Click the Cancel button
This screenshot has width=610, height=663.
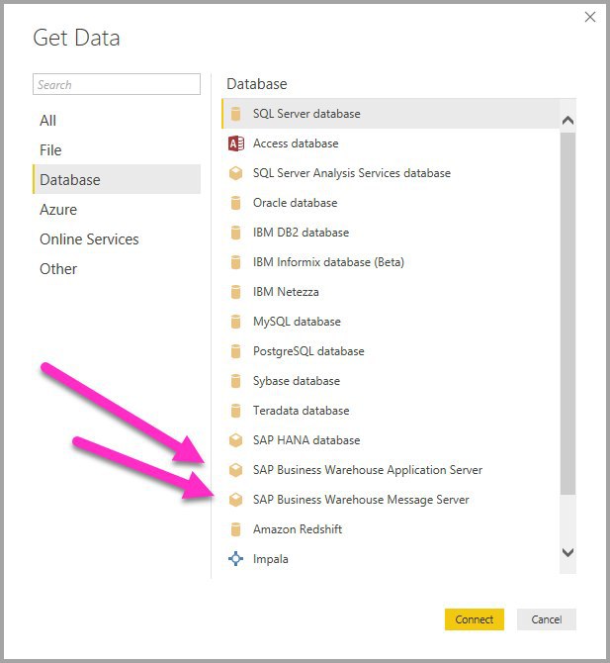[547, 619]
